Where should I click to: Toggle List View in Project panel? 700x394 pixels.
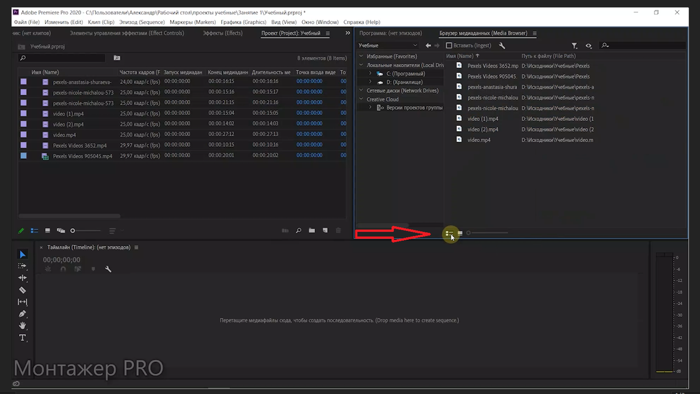pos(34,231)
